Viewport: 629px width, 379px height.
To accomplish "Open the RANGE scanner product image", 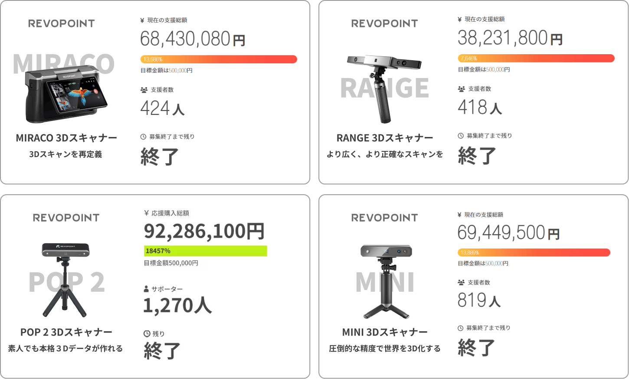I will 384,88.
